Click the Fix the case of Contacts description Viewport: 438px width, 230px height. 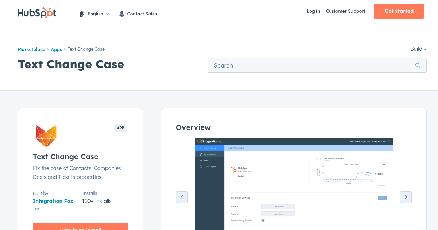pos(77,173)
